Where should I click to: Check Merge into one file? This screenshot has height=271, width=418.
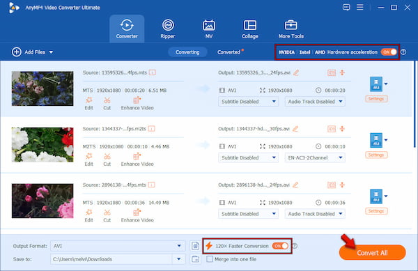pos(210,259)
